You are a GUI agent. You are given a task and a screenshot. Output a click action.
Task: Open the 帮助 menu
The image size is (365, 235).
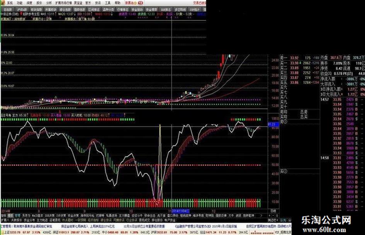click(118, 3)
